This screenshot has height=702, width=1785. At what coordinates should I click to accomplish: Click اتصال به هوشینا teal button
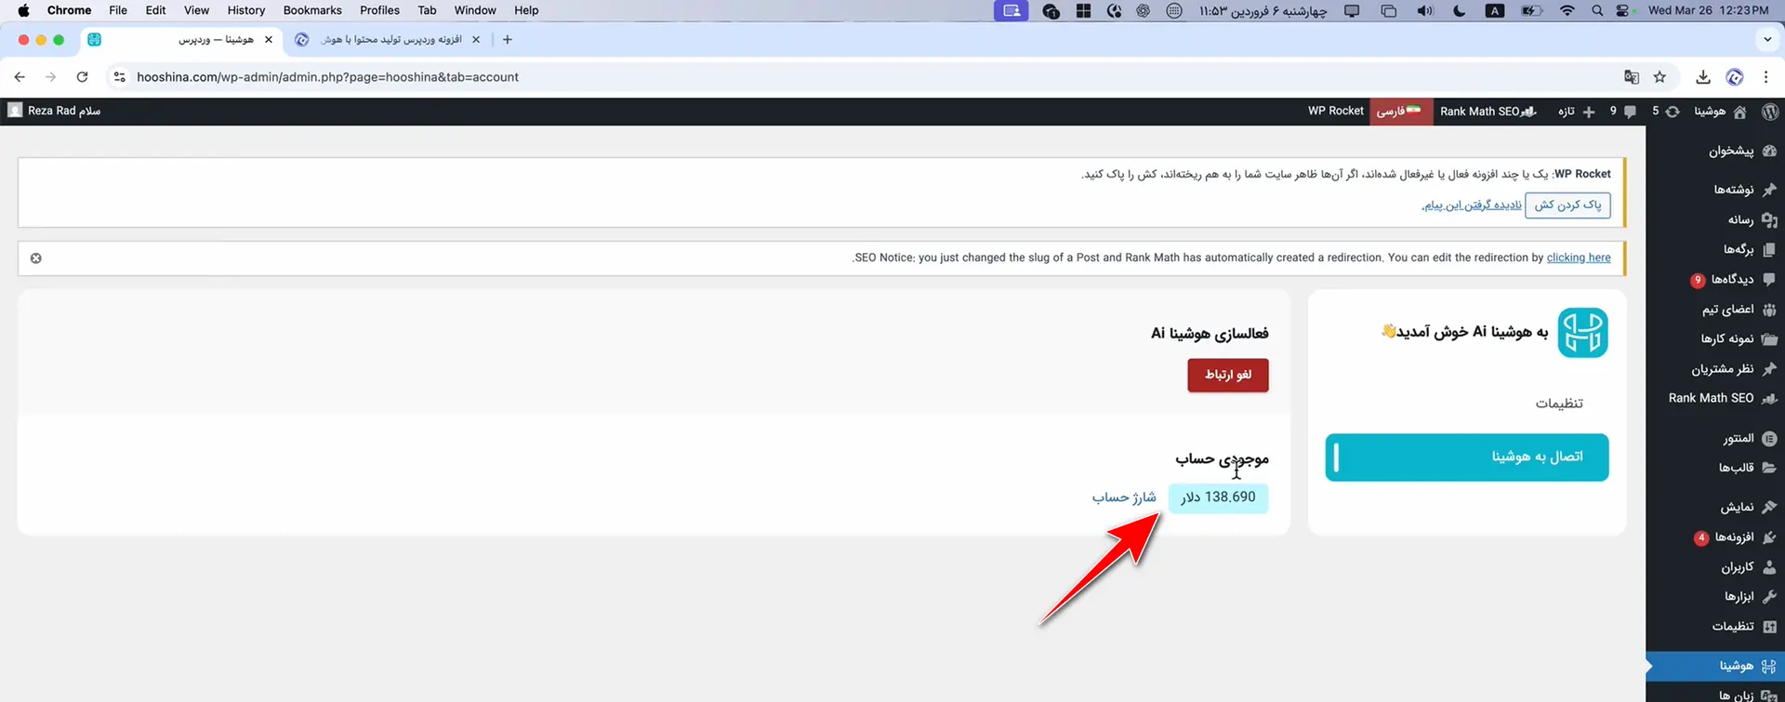tap(1466, 457)
